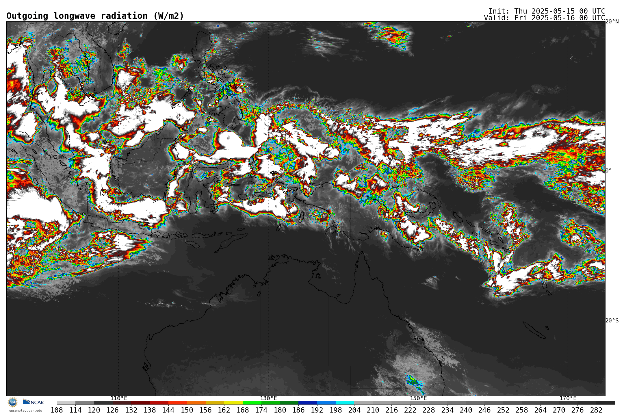Click the 204 colorbar tick label
Screen dimensions: 624x414
354,410
